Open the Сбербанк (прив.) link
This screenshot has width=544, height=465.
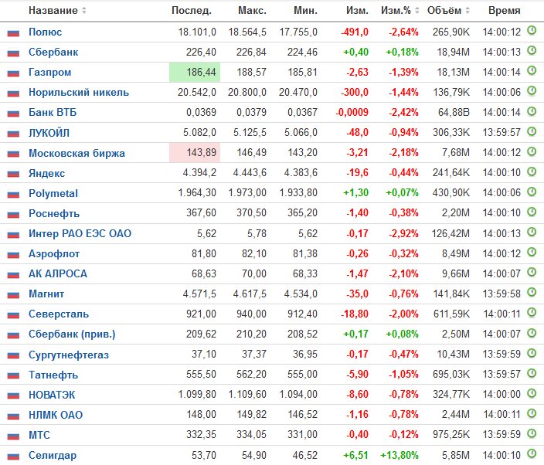(x=72, y=334)
